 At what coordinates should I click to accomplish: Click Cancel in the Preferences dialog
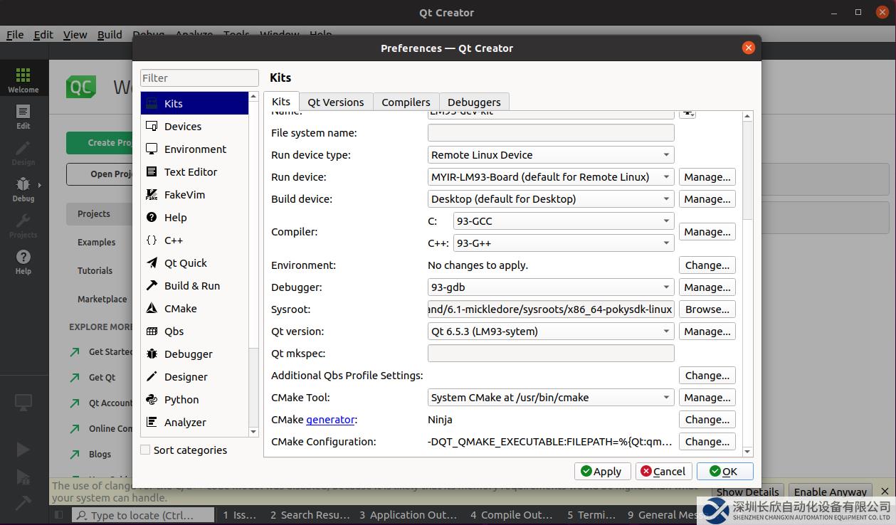(663, 471)
